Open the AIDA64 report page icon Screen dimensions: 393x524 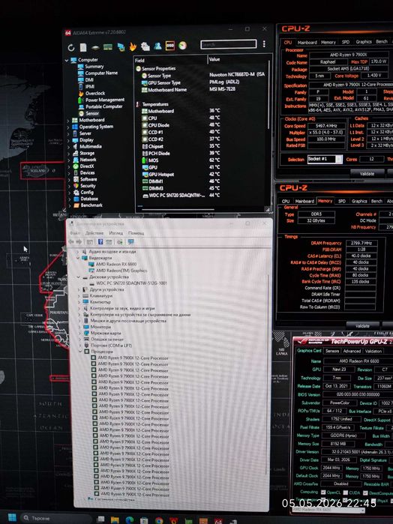pyautogui.click(x=83, y=47)
